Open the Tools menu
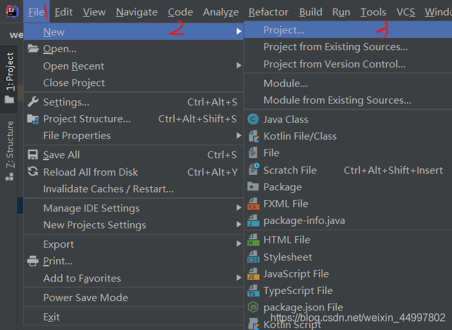 point(373,12)
